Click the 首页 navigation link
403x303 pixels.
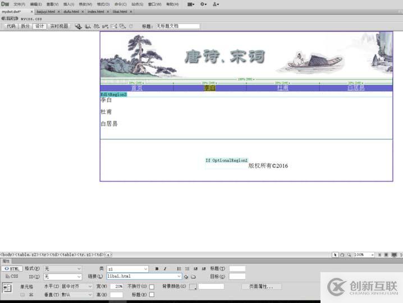(137, 88)
